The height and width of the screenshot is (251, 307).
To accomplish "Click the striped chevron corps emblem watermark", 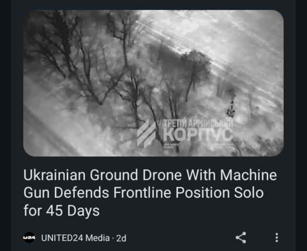I will pos(146,134).
